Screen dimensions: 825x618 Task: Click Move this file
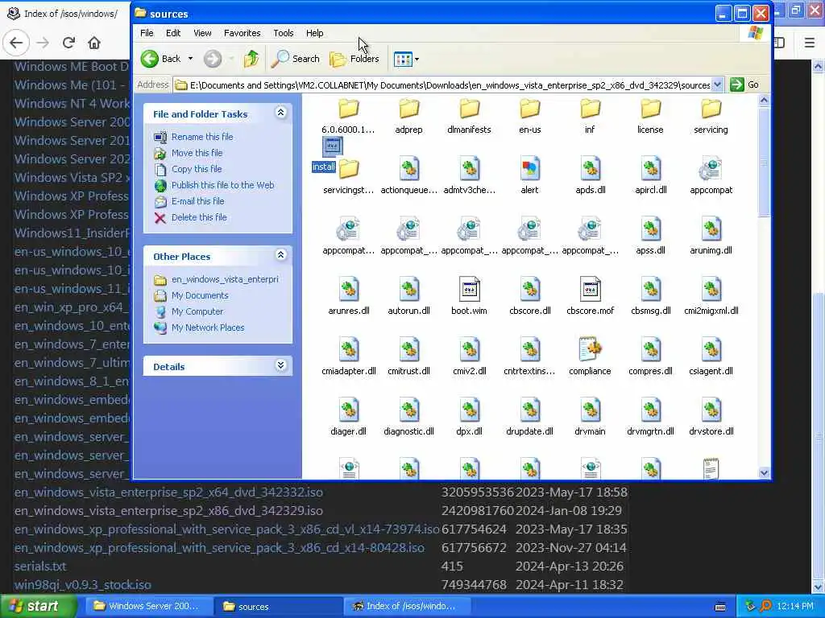tap(197, 153)
